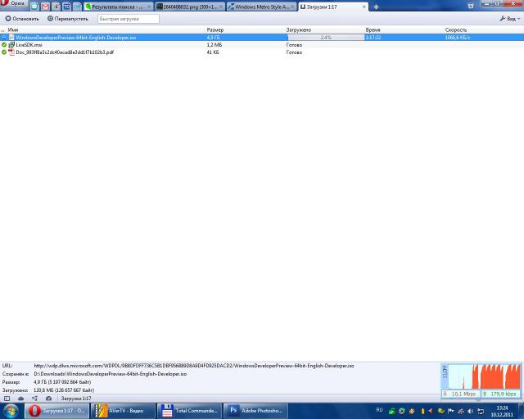Click the Opera Unite icon in status bar
This screenshot has height=419, width=524.
[x=34, y=399]
